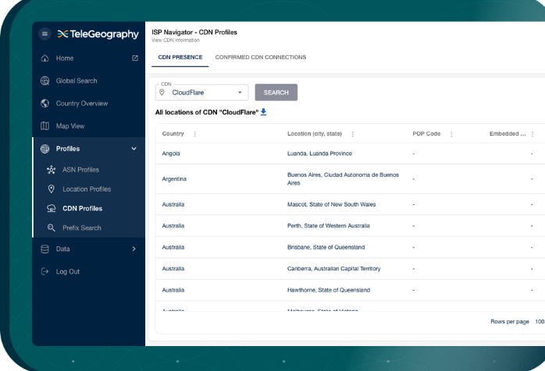Select CDN Profiles submenu item
545x371 pixels.
[x=83, y=208]
